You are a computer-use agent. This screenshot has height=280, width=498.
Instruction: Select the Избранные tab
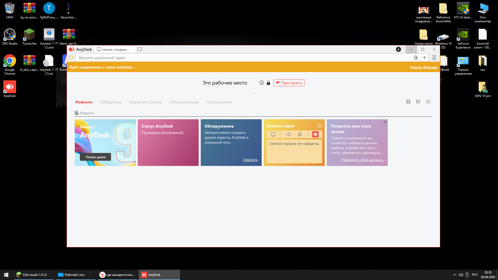click(x=111, y=102)
